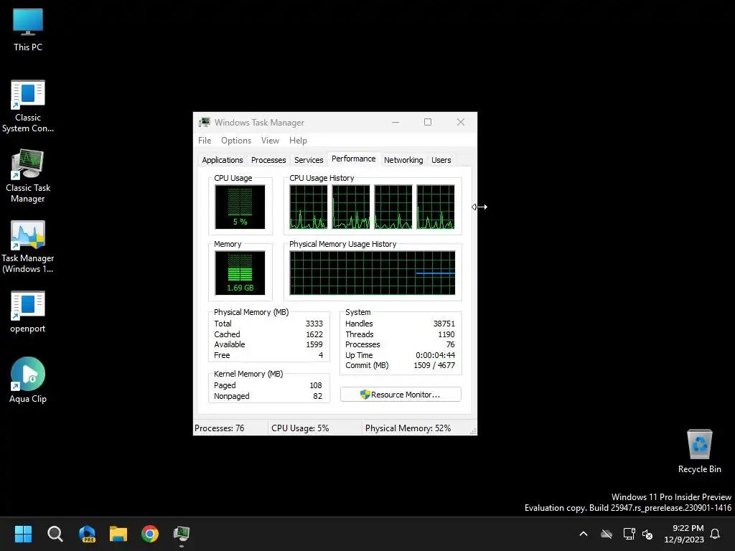Open the Options menu
This screenshot has height=551, width=735.
click(x=235, y=141)
